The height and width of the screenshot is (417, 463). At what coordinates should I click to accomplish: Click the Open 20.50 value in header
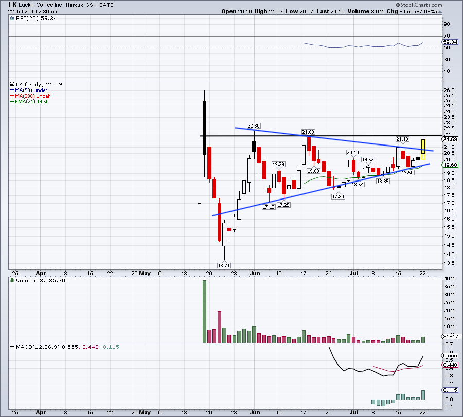pyautogui.click(x=237, y=11)
